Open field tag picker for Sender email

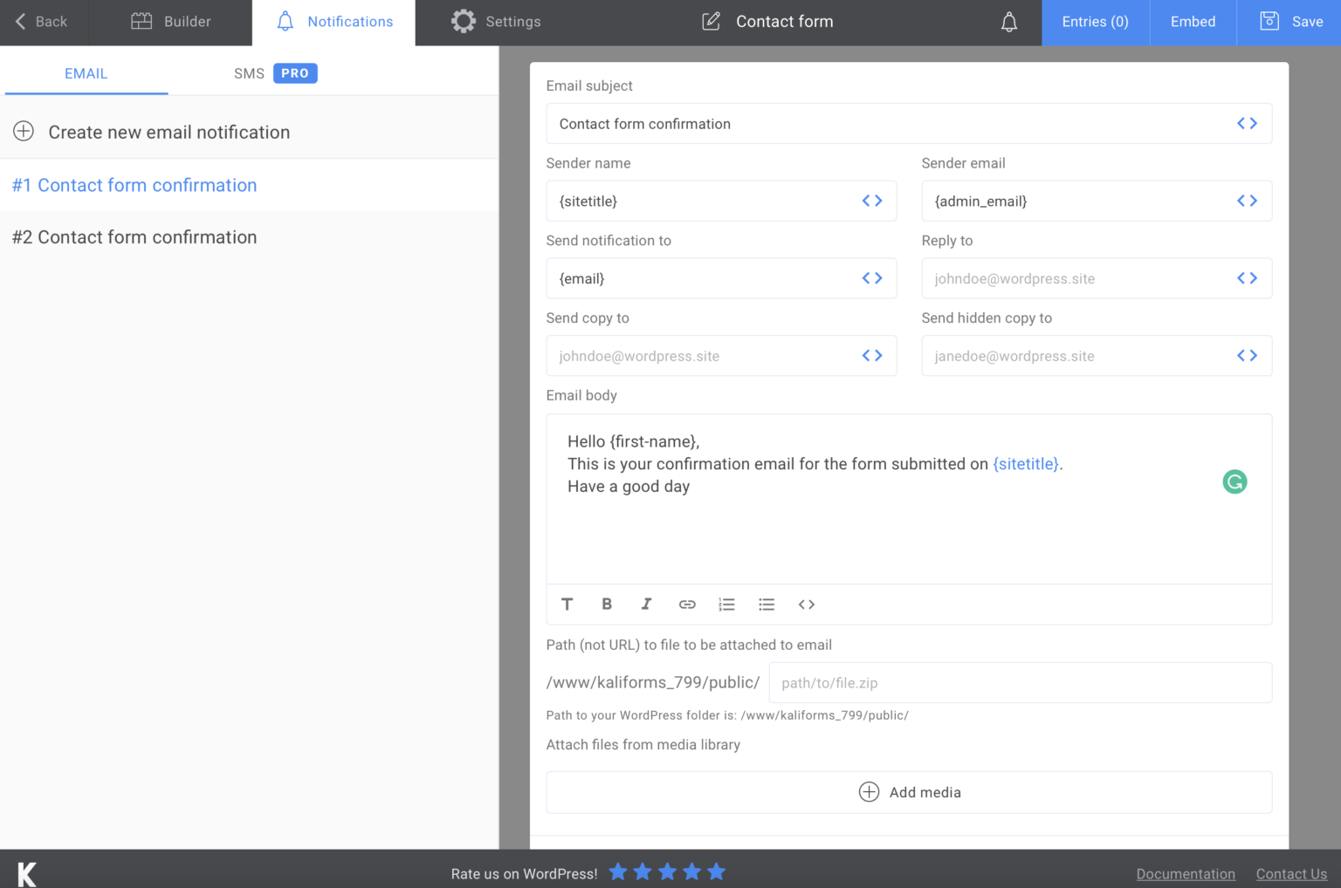pos(1248,201)
